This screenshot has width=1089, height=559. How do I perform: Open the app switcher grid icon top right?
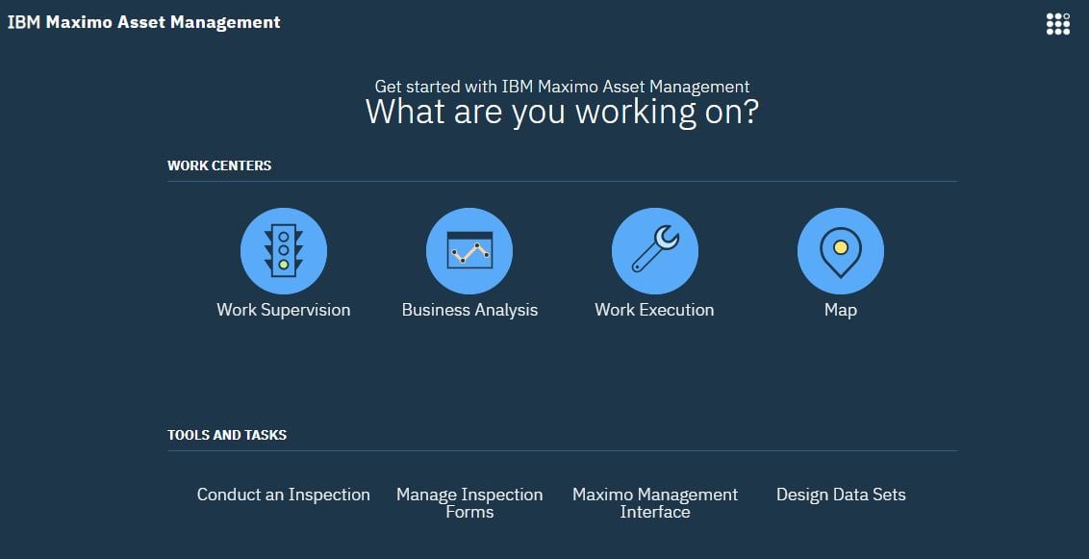[1056, 23]
